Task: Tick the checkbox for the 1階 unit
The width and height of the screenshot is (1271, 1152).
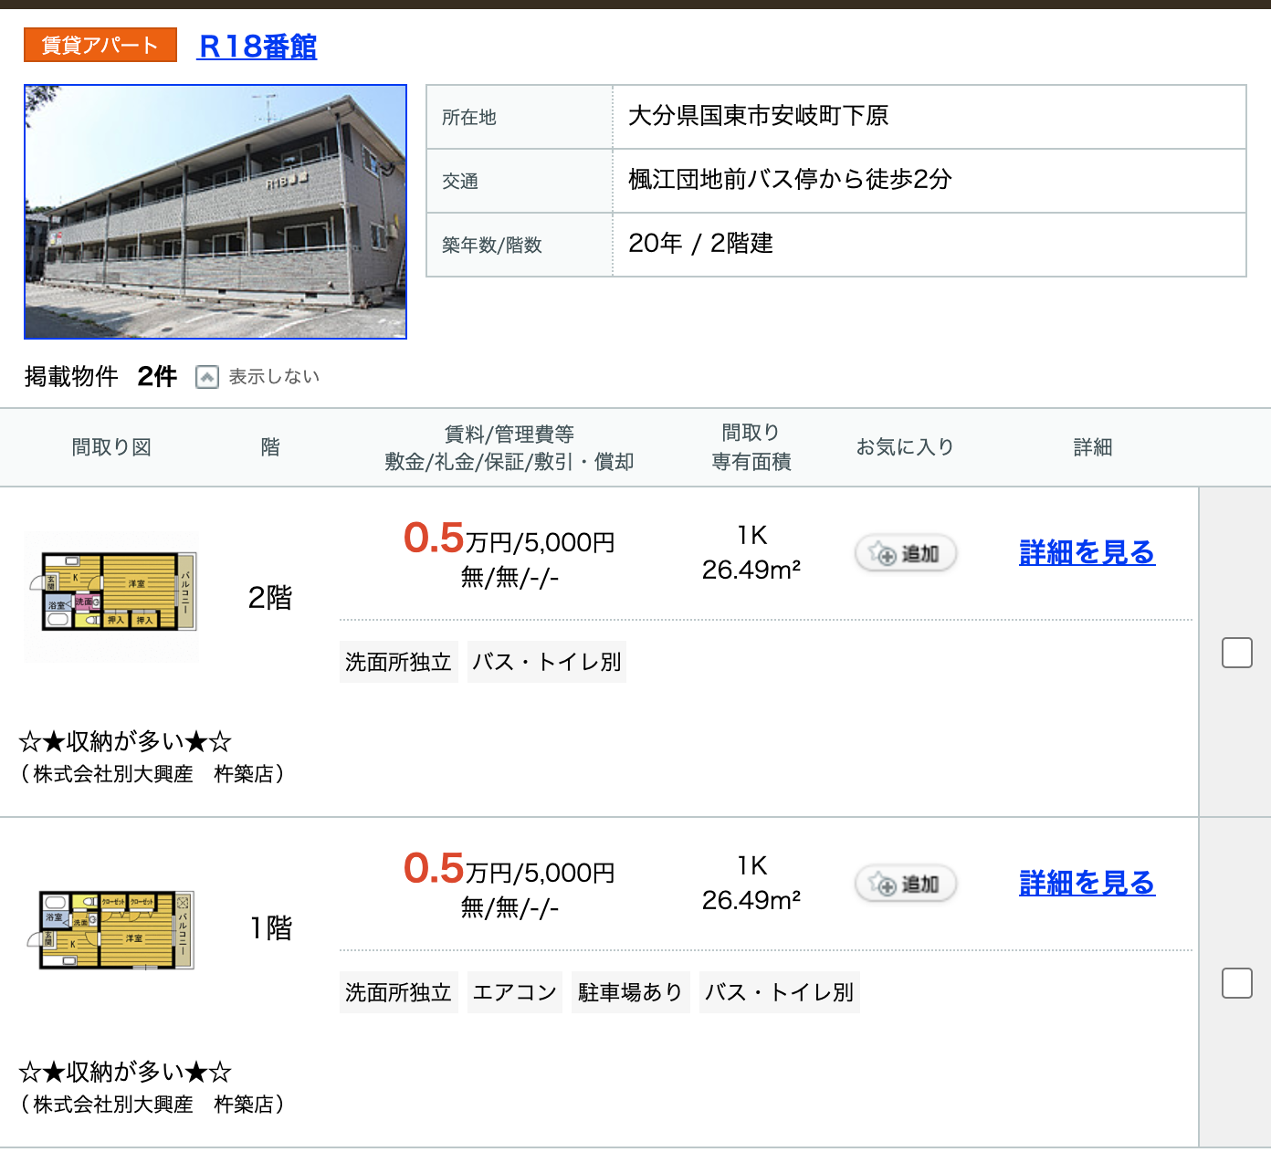Action: point(1236,983)
